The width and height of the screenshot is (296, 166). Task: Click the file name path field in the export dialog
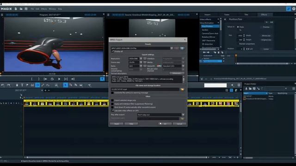145,89
